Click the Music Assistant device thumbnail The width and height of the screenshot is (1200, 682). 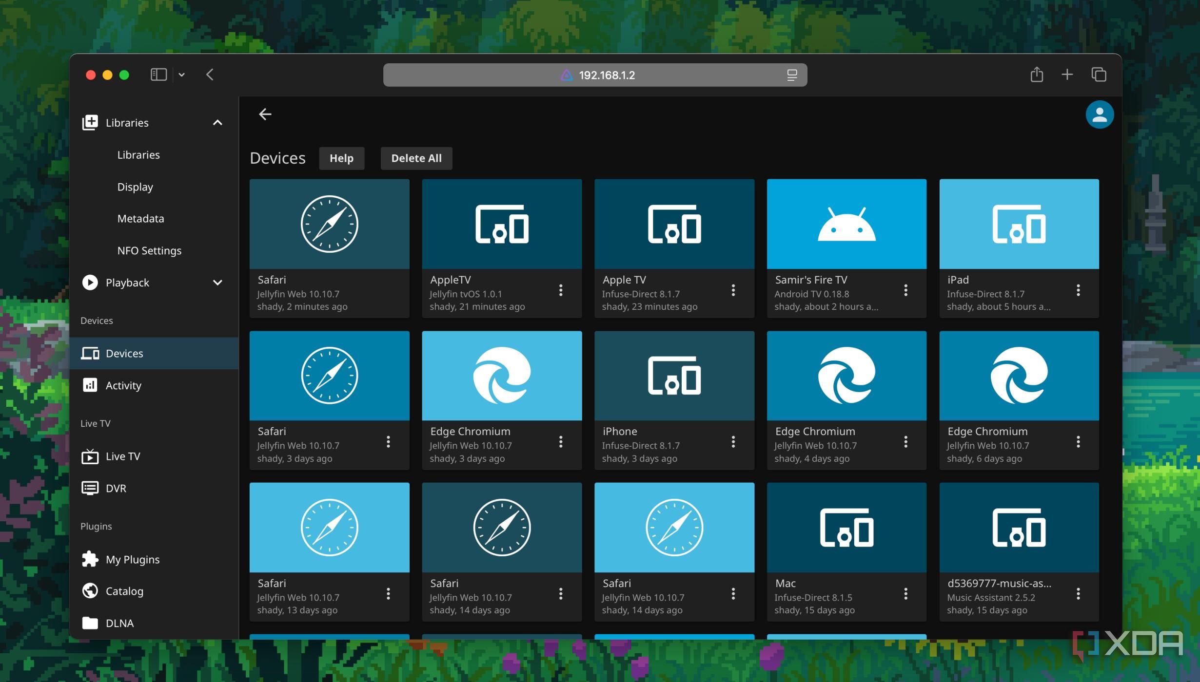click(x=1019, y=528)
